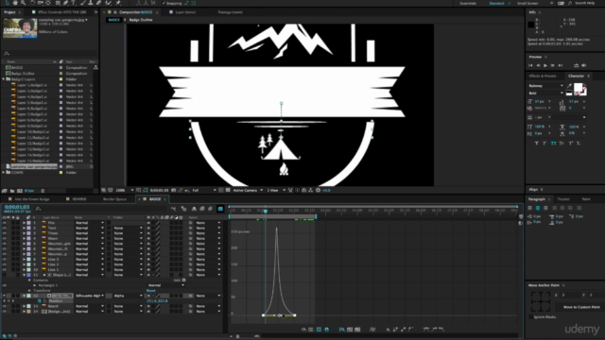This screenshot has width=605, height=340.
Task: Expand the COMPS folder
Action: pyautogui.click(x=4, y=173)
